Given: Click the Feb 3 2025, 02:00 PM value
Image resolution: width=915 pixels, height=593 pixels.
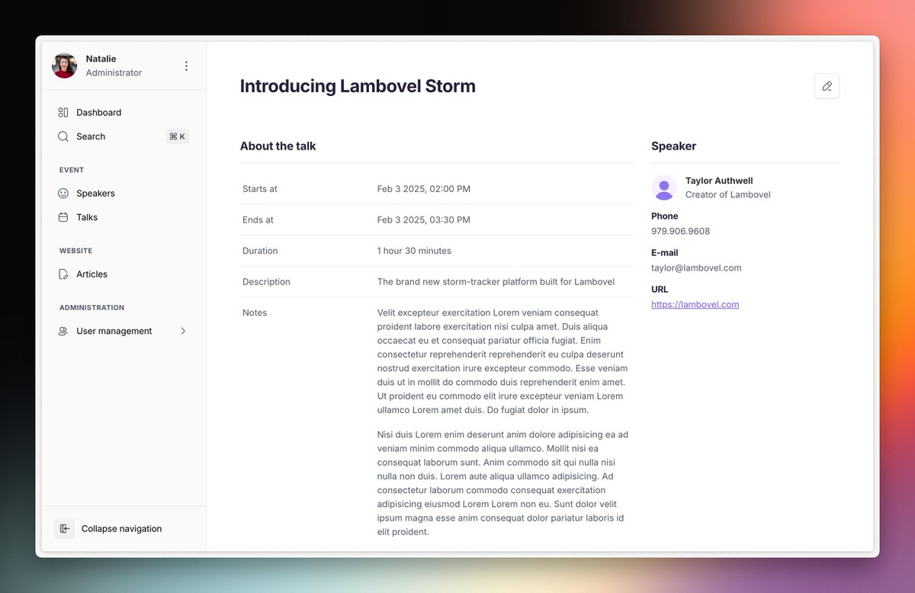Looking at the screenshot, I should click(x=424, y=189).
